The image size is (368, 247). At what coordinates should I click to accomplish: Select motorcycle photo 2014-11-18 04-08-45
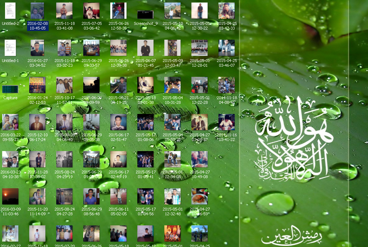tap(226, 85)
